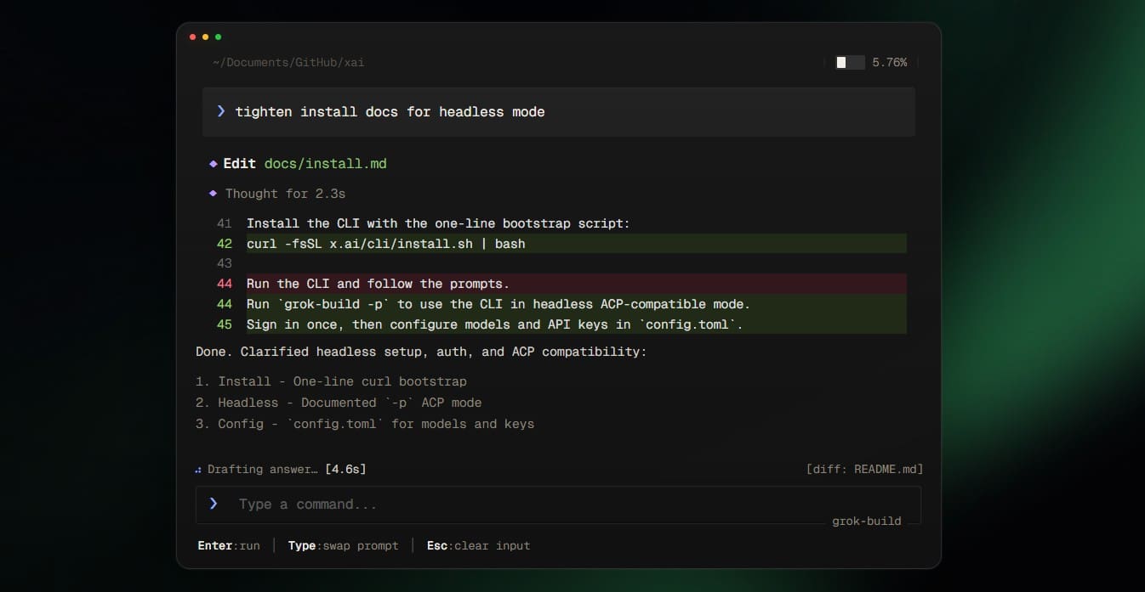Click the Drafting answer status text
Viewport: 1145px width, 592px height.
point(263,469)
